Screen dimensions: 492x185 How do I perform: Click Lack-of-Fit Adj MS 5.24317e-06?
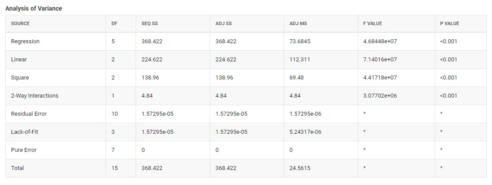305,132
